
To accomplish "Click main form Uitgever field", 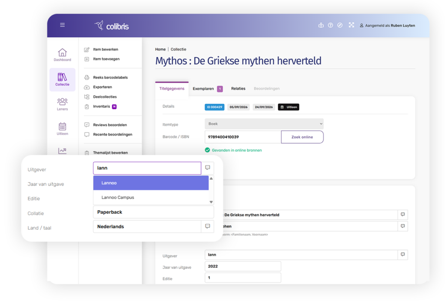I will click(x=301, y=255).
